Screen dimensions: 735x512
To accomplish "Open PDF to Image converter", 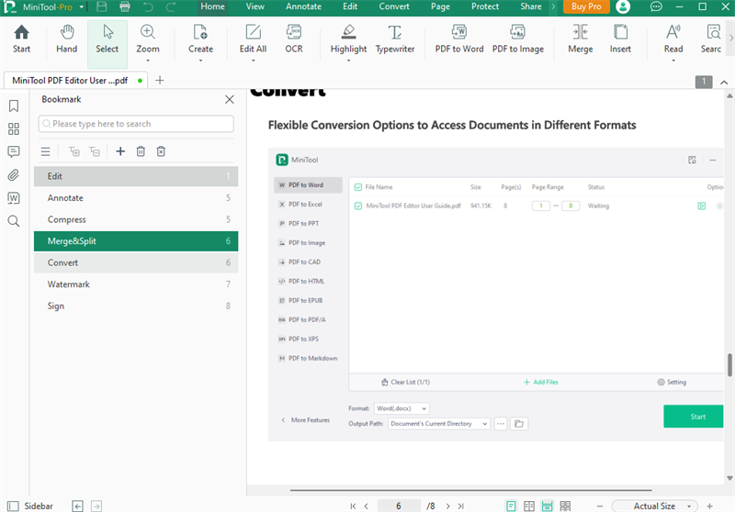I will tap(518, 39).
